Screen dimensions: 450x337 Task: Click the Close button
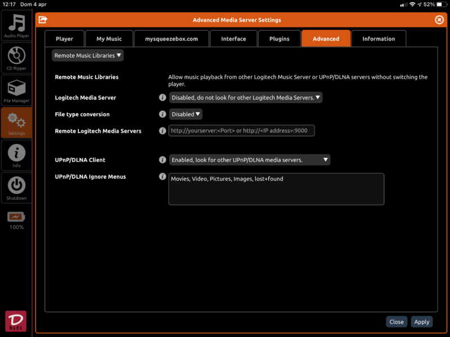tap(397, 322)
